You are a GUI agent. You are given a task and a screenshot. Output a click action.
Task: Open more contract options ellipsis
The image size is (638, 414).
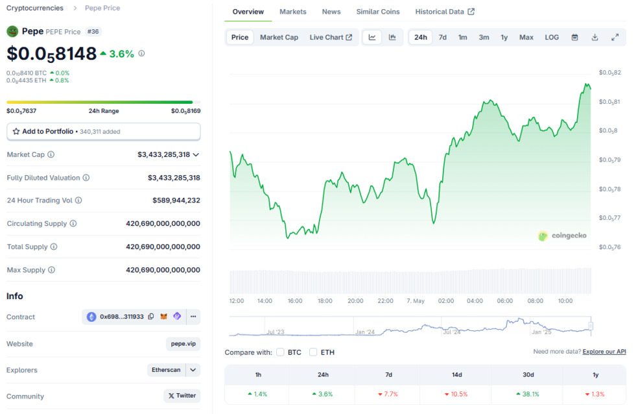193,317
